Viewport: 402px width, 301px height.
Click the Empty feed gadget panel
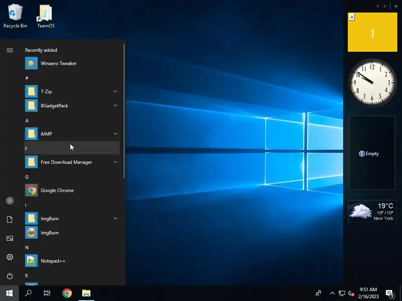[372, 153]
